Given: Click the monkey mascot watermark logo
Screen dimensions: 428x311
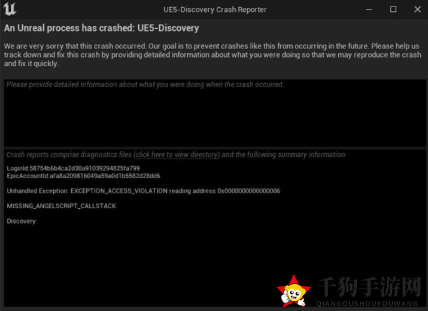Looking at the screenshot, I should pos(294,291).
